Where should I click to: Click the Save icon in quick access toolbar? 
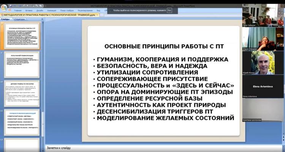pos(11,6)
